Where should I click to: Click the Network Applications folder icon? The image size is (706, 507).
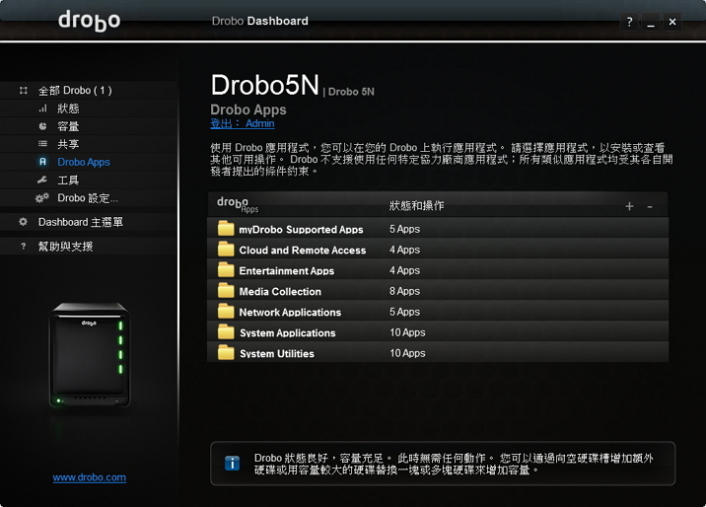226,312
